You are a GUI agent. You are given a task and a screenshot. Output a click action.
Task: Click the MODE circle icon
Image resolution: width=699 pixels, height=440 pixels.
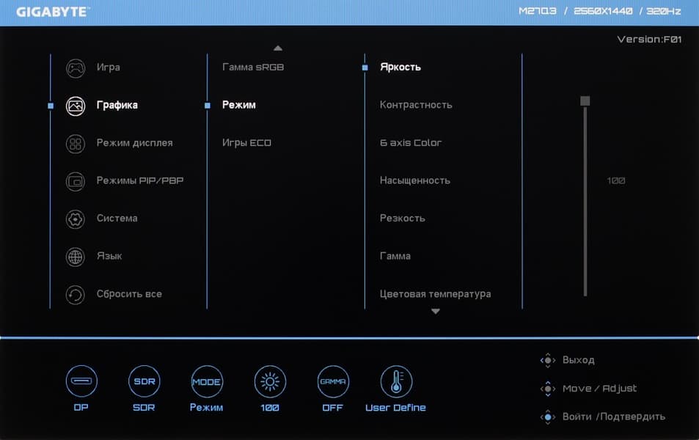(206, 381)
